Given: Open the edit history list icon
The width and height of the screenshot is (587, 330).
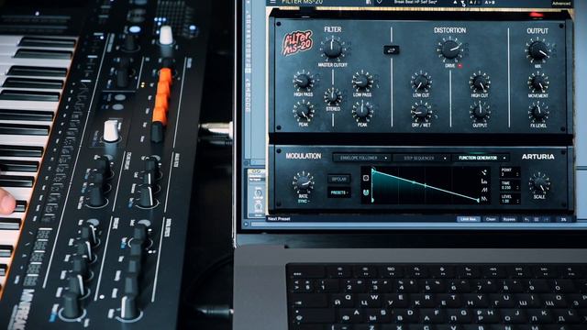Looking at the screenshot, I should [537, 219].
